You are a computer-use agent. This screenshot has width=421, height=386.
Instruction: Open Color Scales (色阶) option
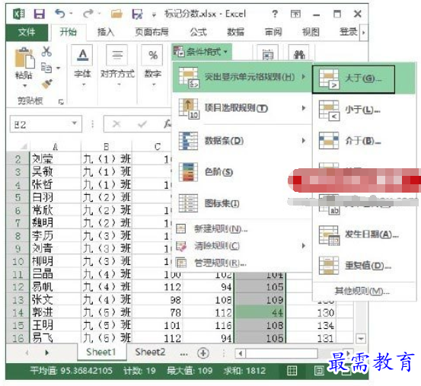241,172
